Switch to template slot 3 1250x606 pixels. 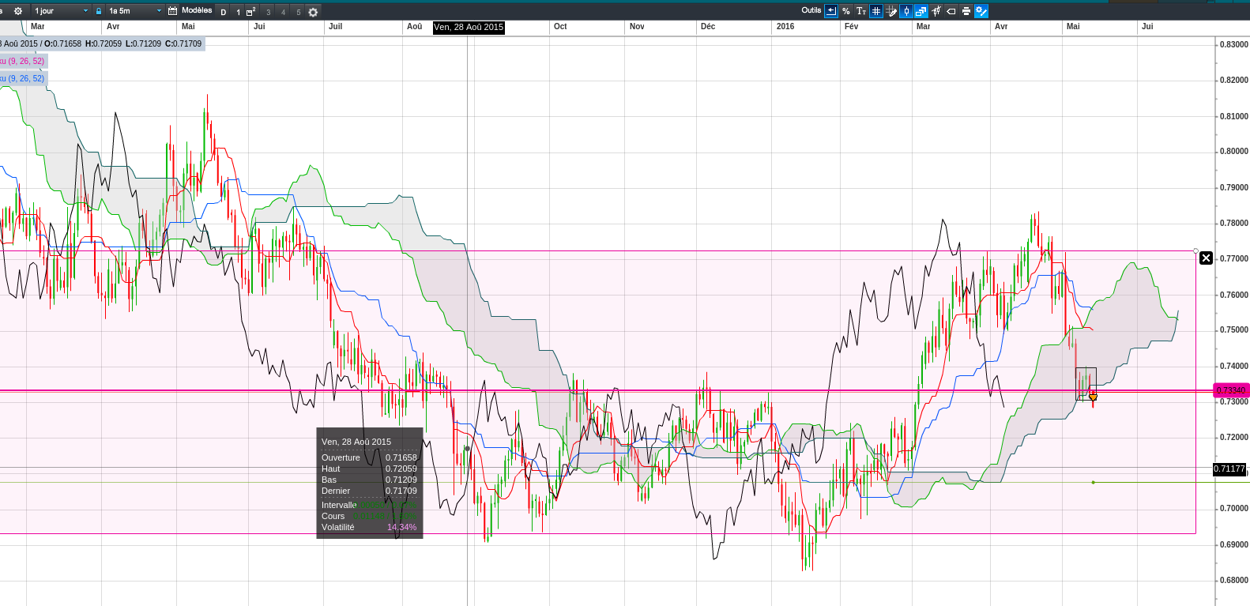(x=269, y=12)
